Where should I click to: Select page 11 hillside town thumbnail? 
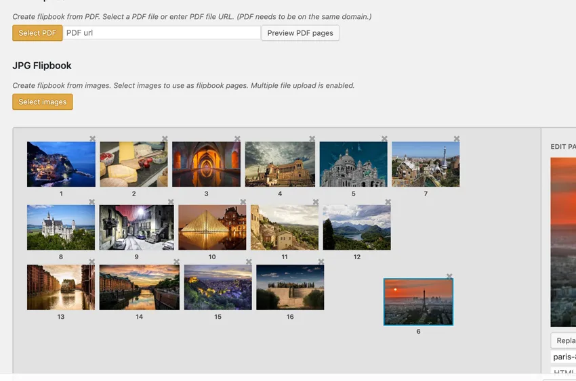coord(285,227)
